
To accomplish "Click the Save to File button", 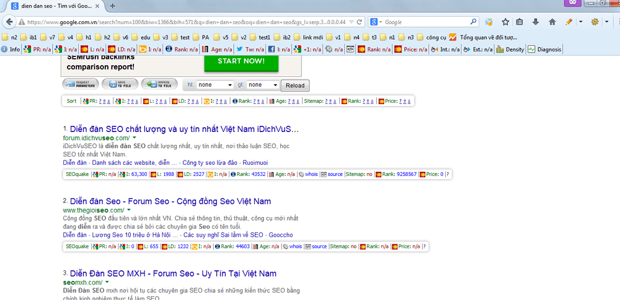I will tap(120, 84).
